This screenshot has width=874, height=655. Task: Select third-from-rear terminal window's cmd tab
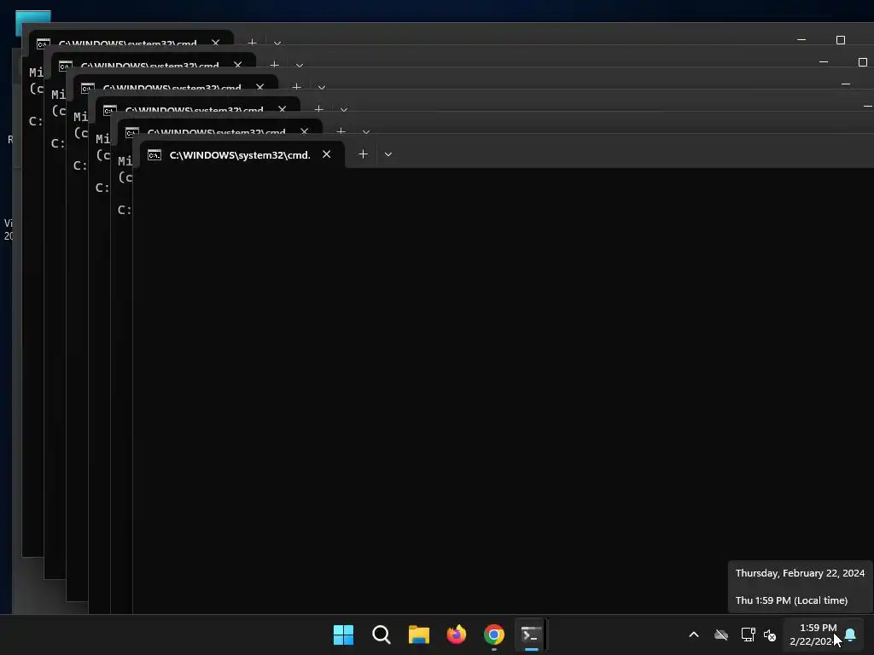tap(176, 83)
